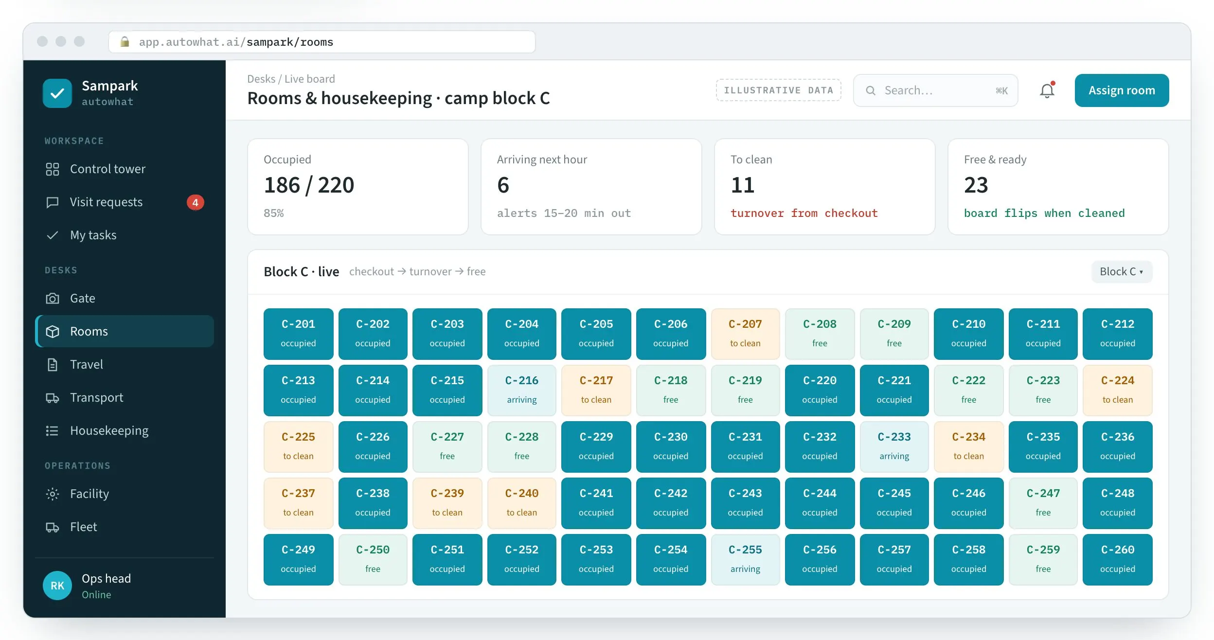Go to My tasks

point(125,235)
